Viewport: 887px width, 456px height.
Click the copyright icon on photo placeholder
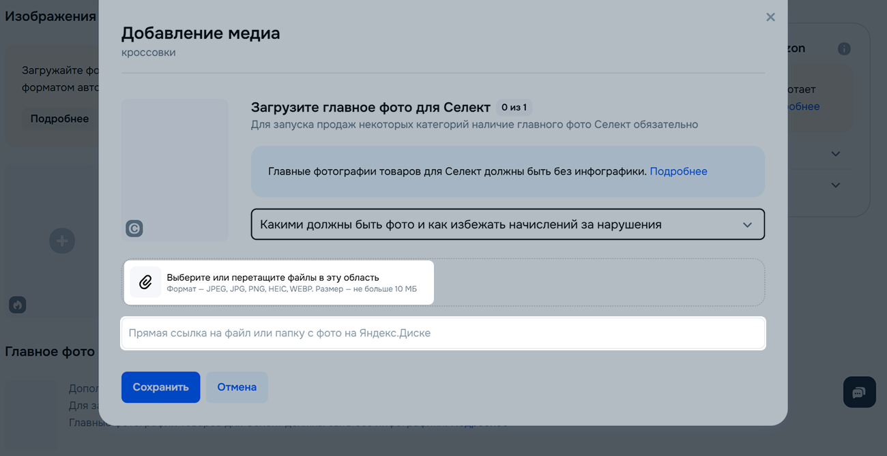(134, 228)
